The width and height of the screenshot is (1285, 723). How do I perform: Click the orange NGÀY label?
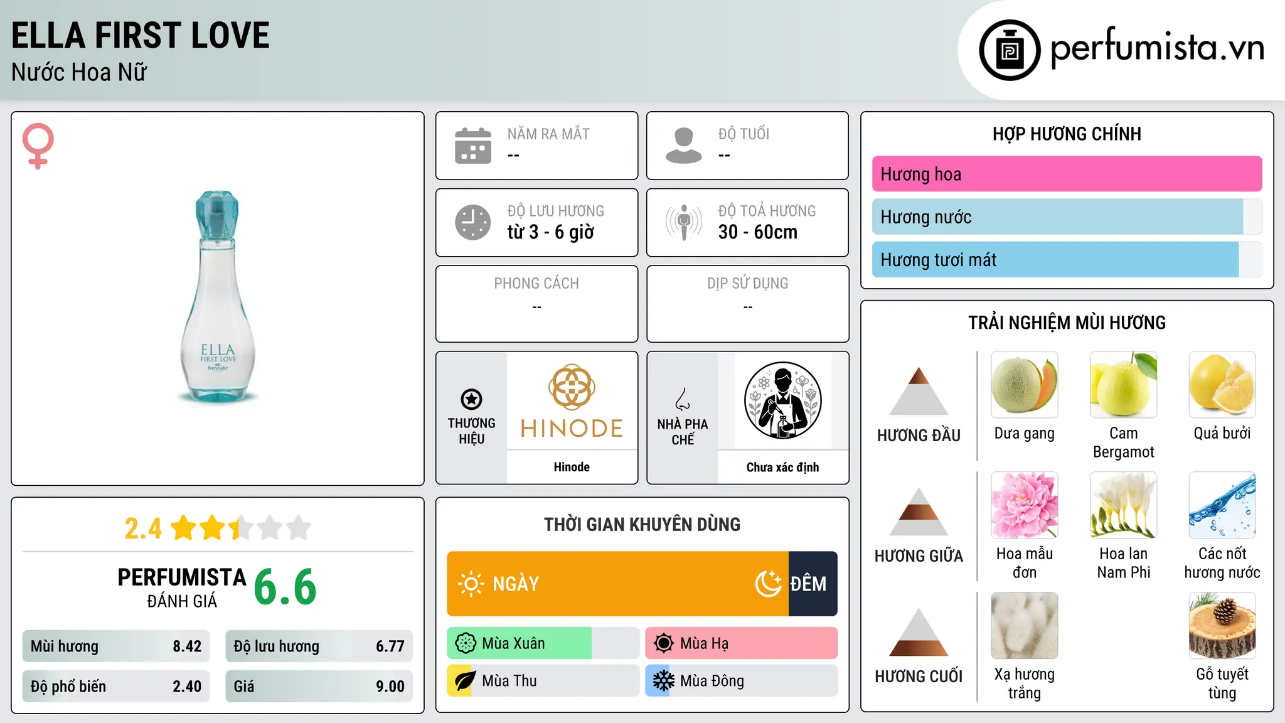click(516, 584)
